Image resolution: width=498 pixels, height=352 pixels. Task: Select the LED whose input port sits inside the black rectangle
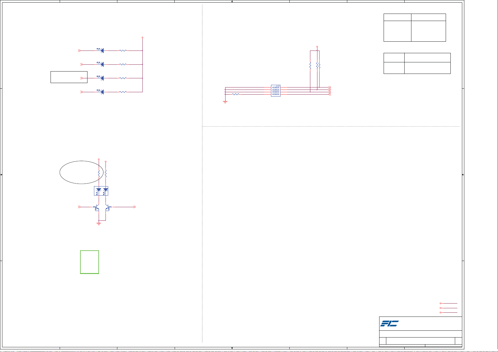(101, 78)
